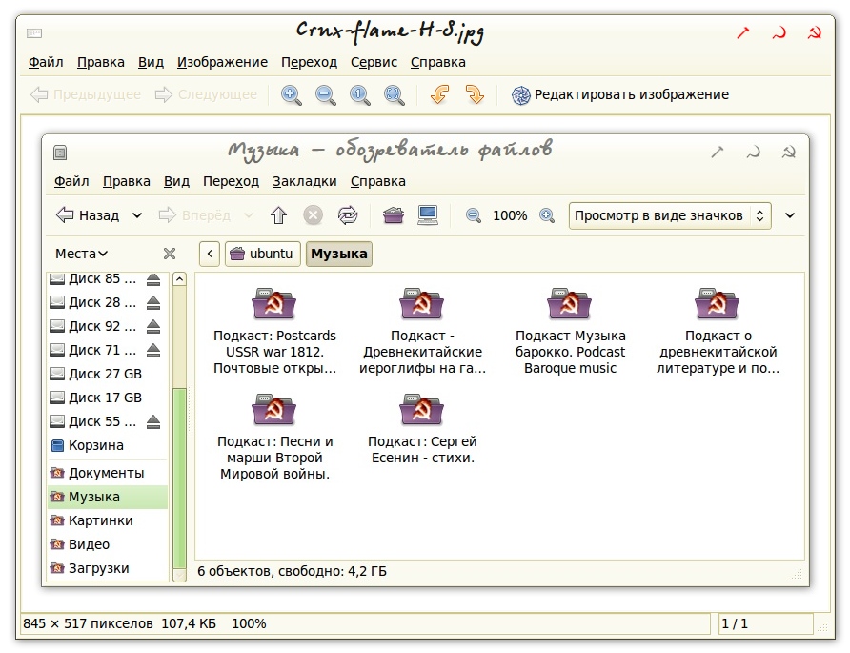850x653 pixels.
Task: Eject Диск 85 in sidebar
Action: [153, 279]
